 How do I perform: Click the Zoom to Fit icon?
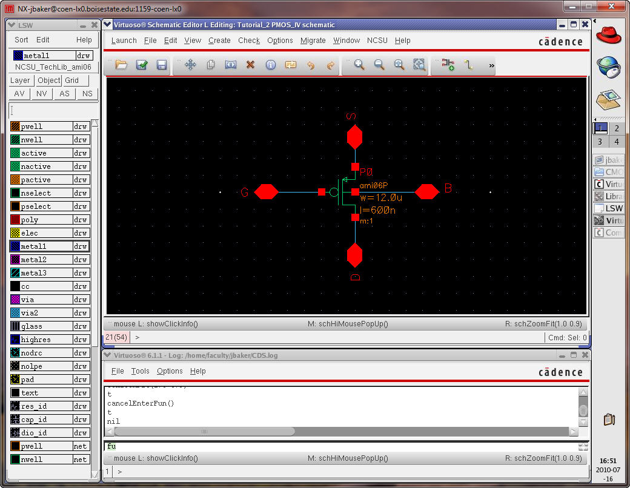[419, 65]
